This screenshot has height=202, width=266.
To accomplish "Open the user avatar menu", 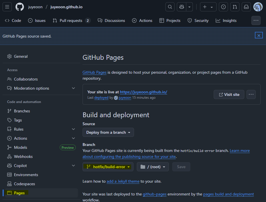I will pyautogui.click(x=258, y=7).
